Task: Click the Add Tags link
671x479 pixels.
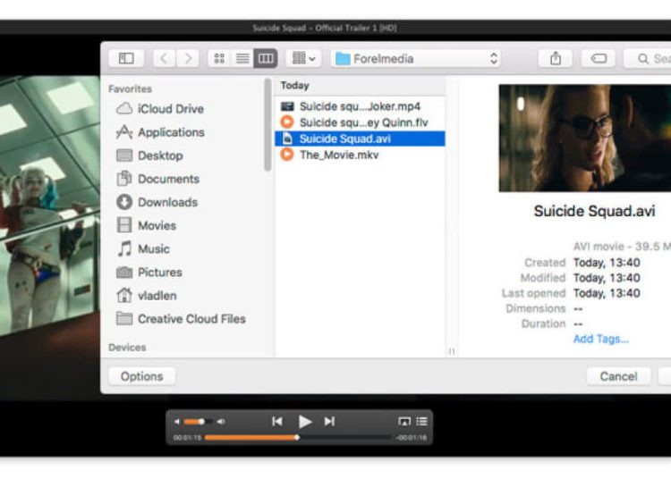Action: point(600,339)
